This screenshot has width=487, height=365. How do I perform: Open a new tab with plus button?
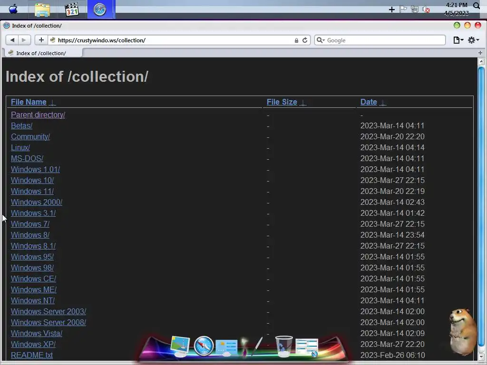(x=480, y=53)
